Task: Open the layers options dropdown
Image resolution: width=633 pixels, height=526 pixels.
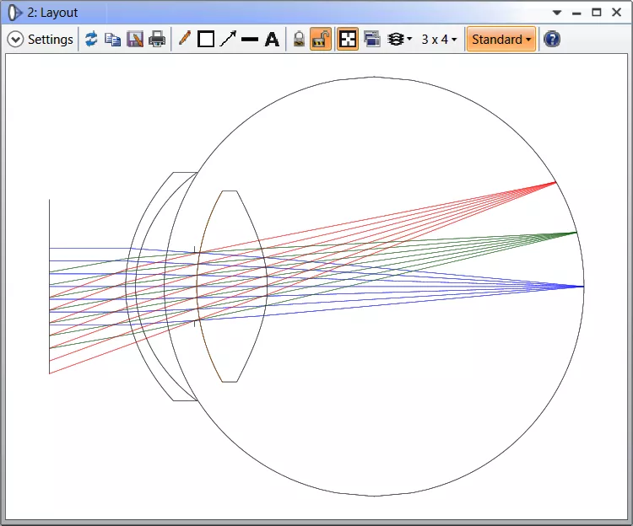Action: pos(399,40)
